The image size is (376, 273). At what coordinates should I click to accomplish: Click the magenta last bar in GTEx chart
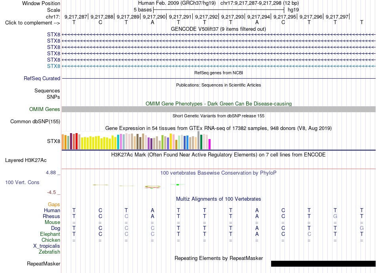(x=209, y=144)
